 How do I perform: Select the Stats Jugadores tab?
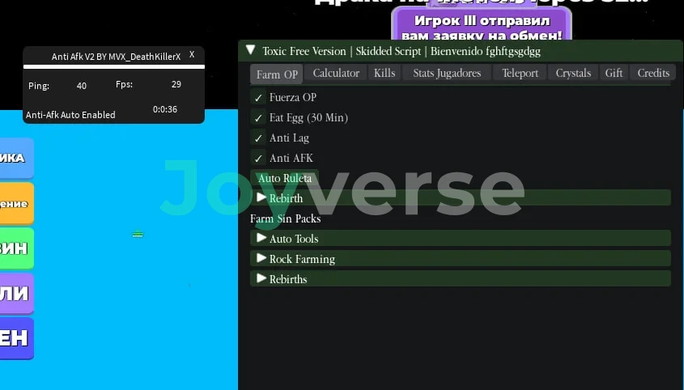pos(447,73)
